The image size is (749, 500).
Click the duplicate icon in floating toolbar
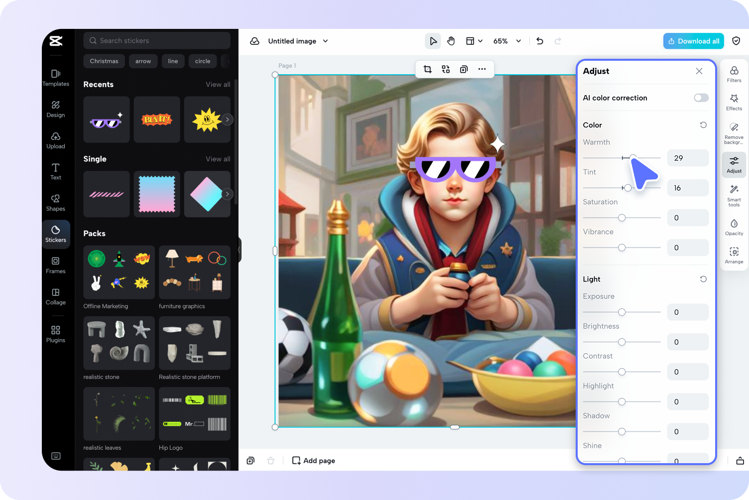pos(464,69)
